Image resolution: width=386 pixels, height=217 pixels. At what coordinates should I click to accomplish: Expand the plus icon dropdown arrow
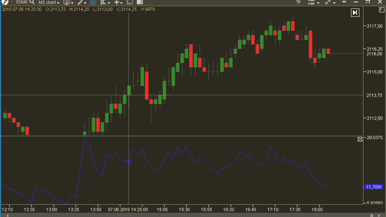tap(121, 3)
